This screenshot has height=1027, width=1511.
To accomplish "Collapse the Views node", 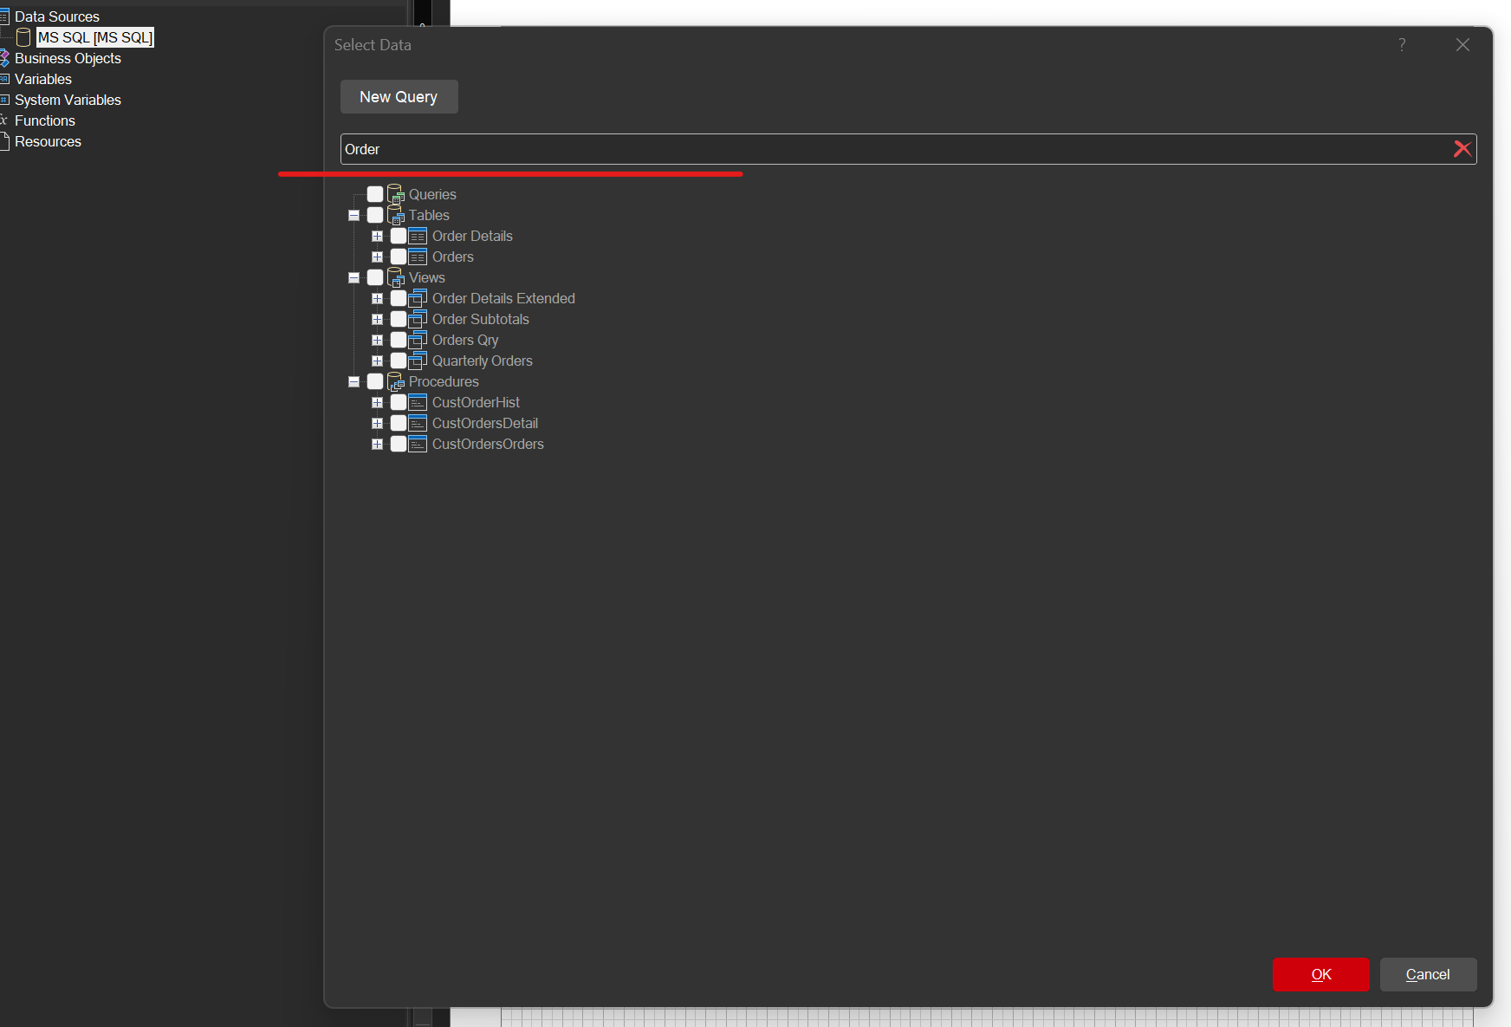I will 353,277.
